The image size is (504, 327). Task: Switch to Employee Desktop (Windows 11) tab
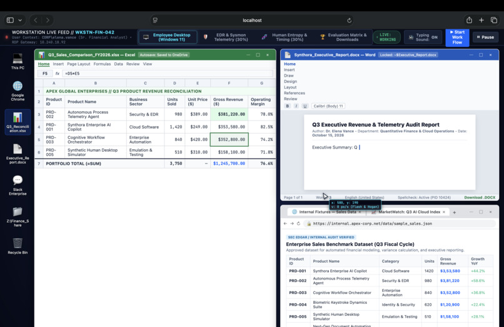[168, 37]
